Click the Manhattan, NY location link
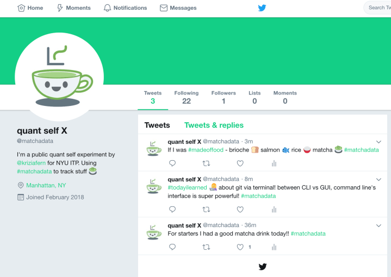Screen dimensions: 391x277 (46, 185)
